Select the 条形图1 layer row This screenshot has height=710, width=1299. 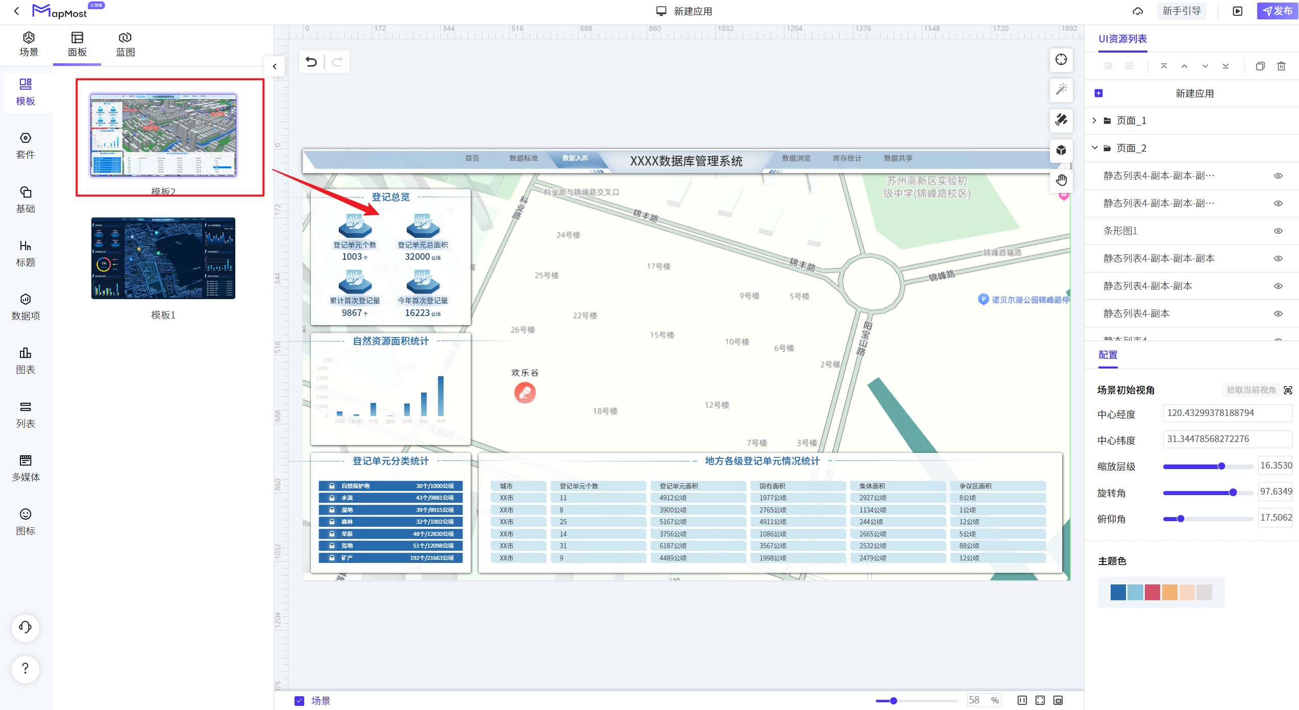[1191, 231]
